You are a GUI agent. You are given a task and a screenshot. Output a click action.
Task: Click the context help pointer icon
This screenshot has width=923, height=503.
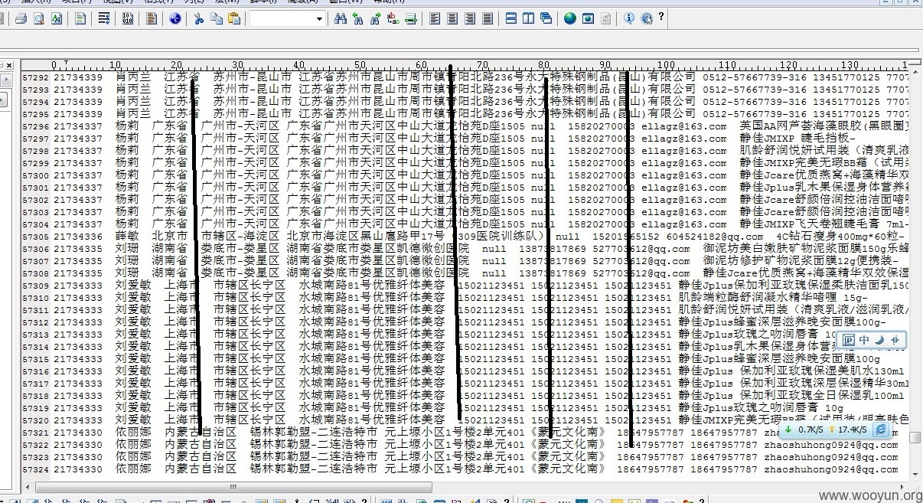pos(647,18)
